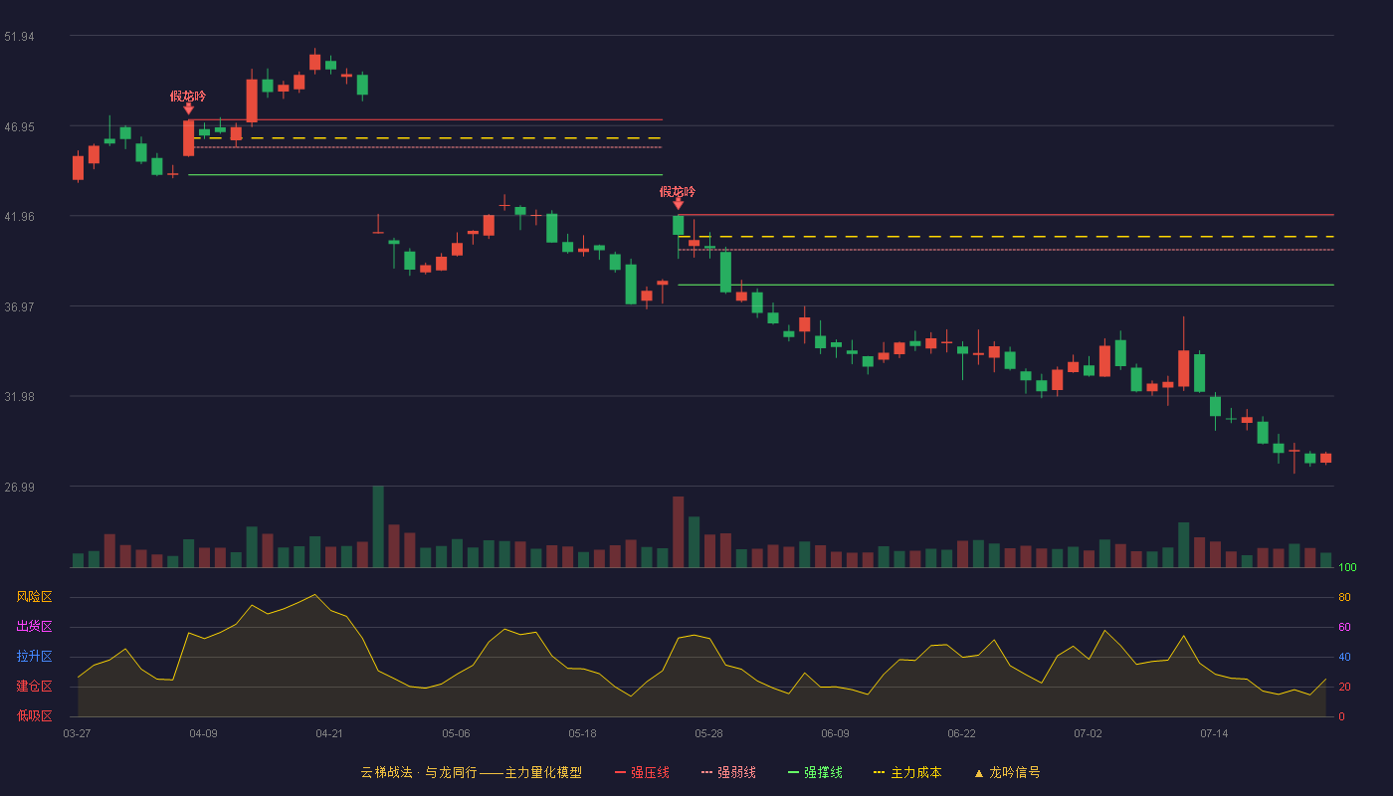Click the 07-14 date axis label

click(x=1214, y=734)
